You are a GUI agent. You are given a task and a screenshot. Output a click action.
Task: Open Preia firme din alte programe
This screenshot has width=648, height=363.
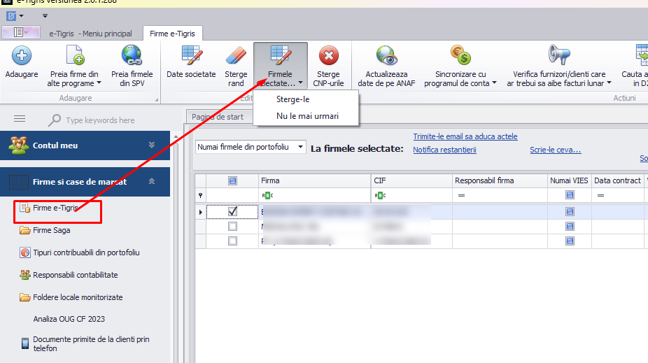pyautogui.click(x=74, y=66)
